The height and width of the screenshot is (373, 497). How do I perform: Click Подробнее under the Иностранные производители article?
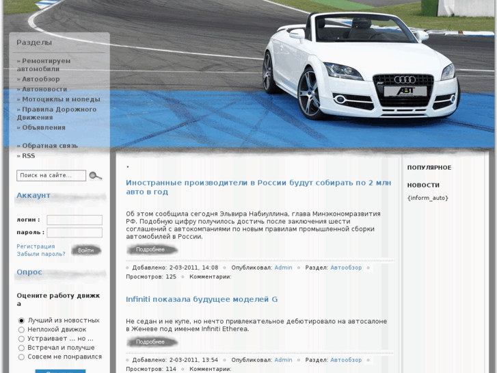[152, 250]
